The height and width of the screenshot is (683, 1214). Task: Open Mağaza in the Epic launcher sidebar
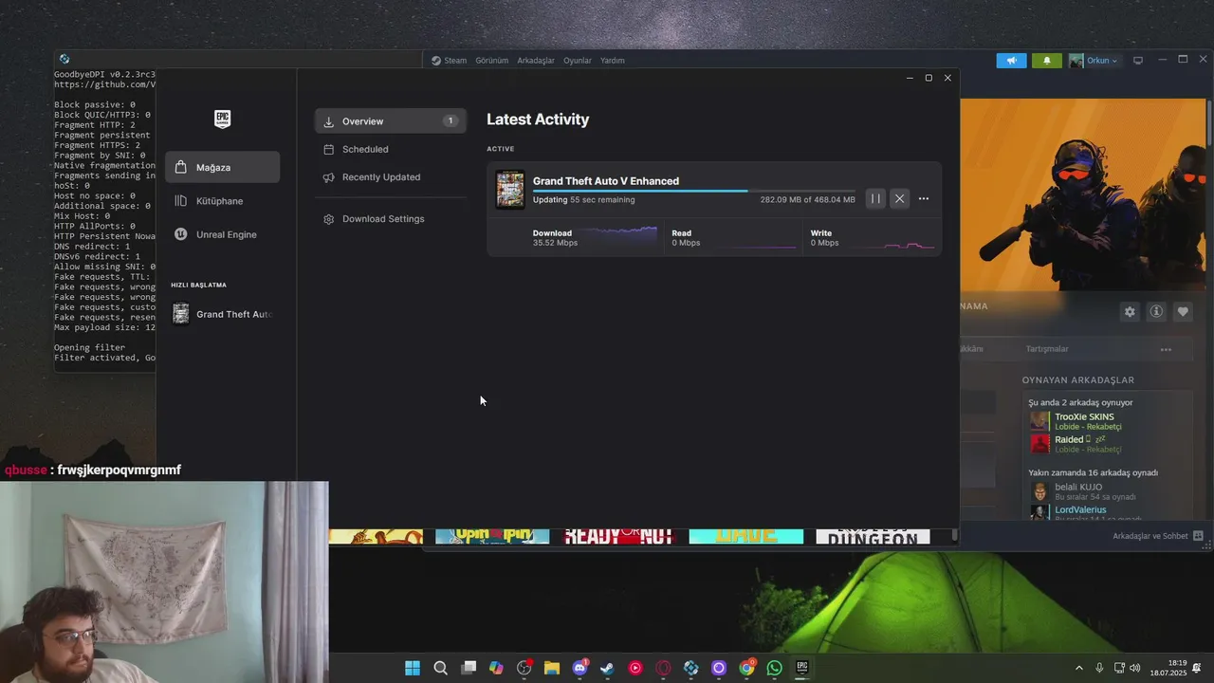[223, 167]
